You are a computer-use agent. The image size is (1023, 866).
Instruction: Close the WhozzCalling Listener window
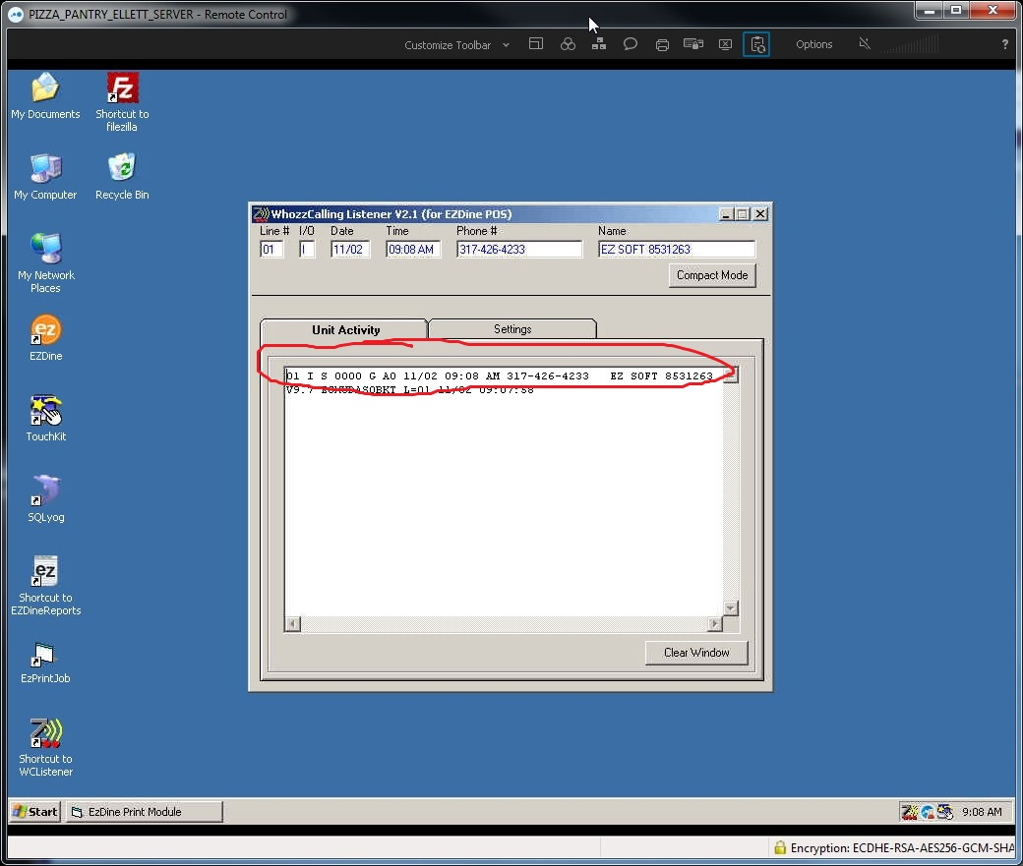[760, 214]
